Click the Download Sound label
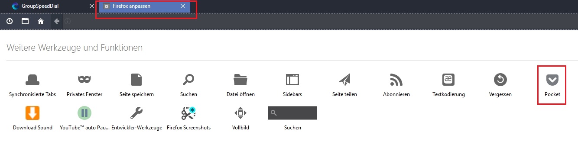 pyautogui.click(x=32, y=128)
